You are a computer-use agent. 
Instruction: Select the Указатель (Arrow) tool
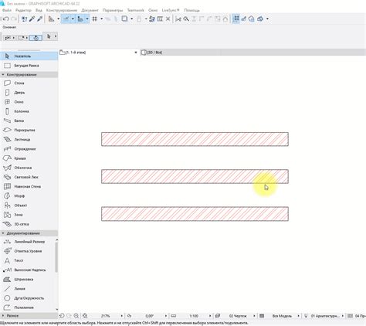pos(29,56)
